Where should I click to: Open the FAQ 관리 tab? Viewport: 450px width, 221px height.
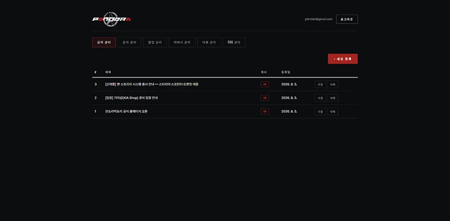234,43
